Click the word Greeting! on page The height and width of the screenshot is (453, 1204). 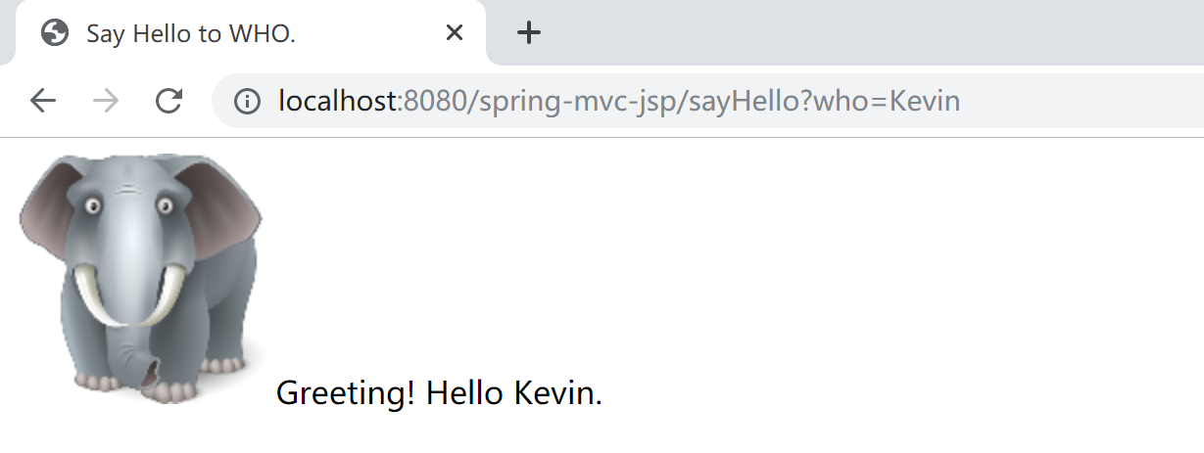pos(346,393)
